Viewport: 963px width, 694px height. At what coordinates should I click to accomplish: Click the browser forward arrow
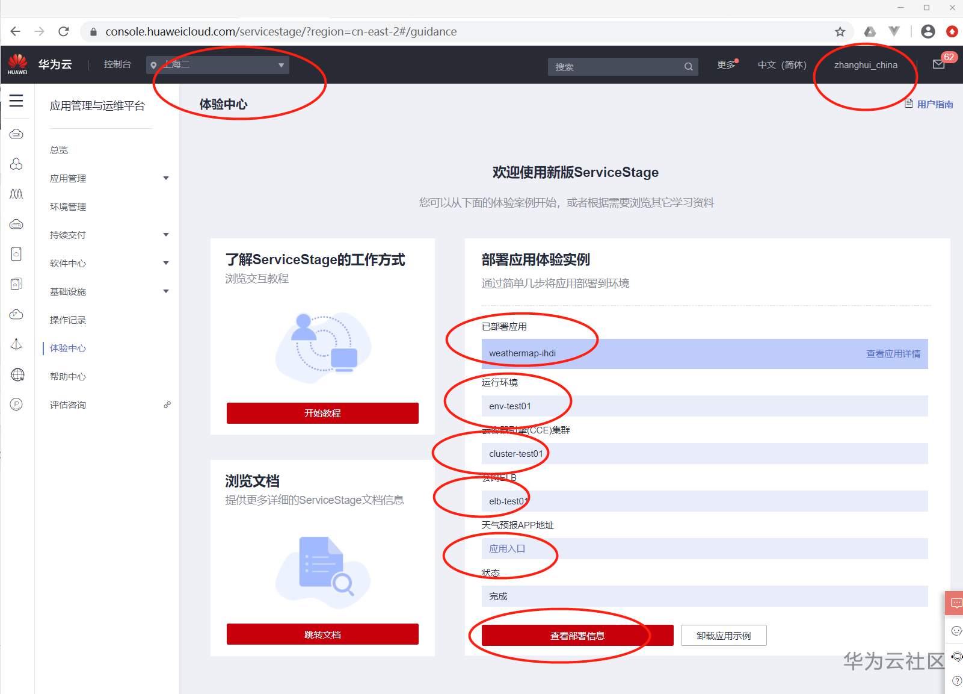(40, 31)
